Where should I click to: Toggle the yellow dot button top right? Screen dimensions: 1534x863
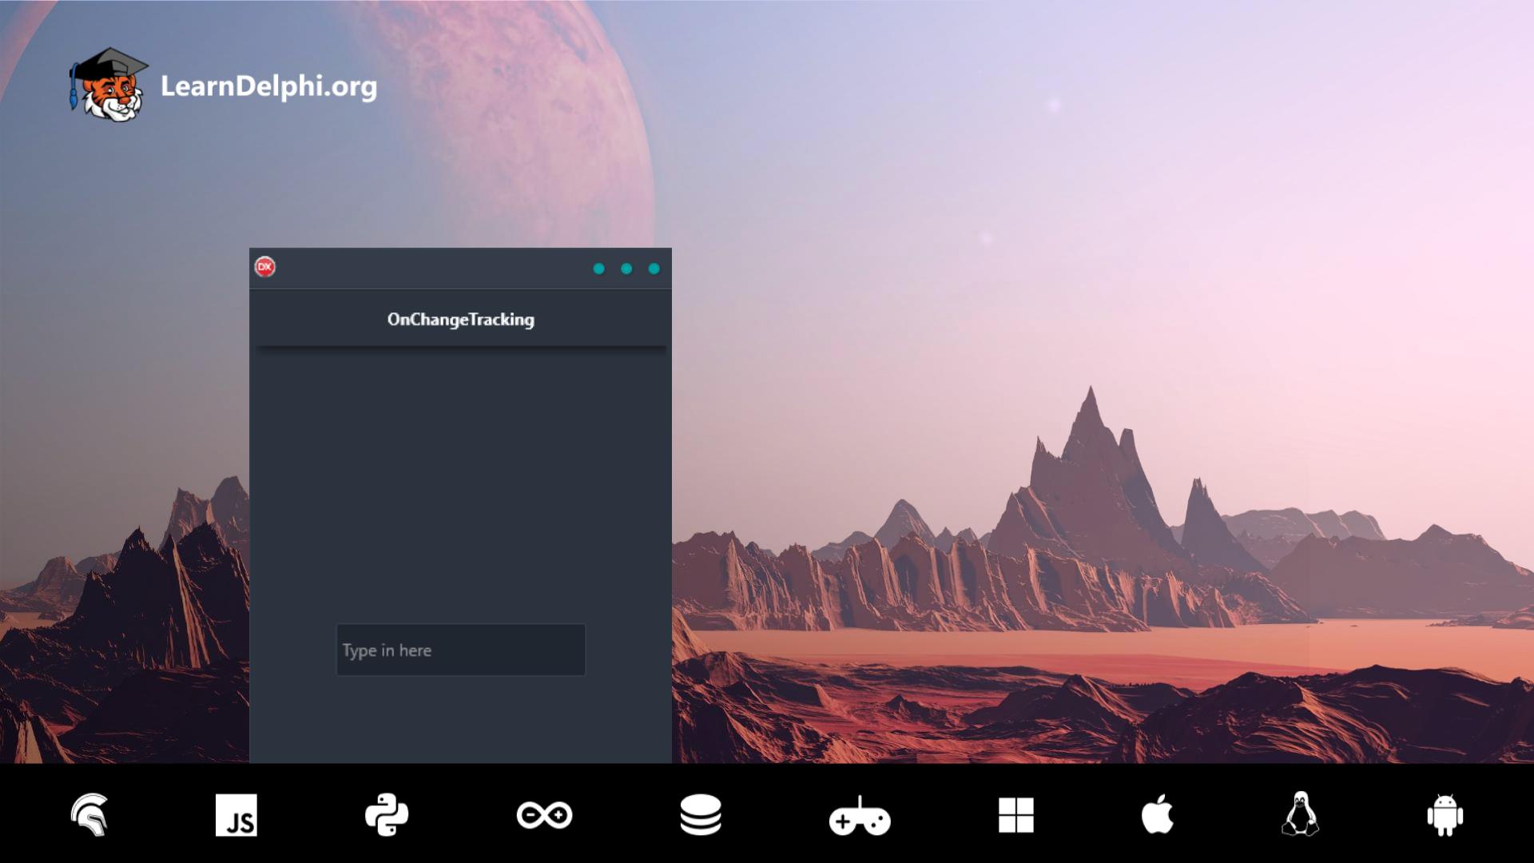[627, 268]
